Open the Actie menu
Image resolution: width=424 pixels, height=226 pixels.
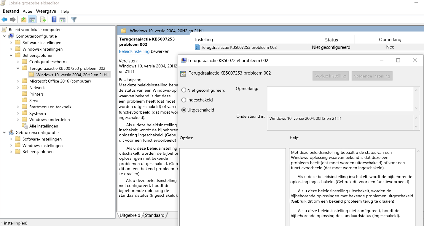(28, 11)
